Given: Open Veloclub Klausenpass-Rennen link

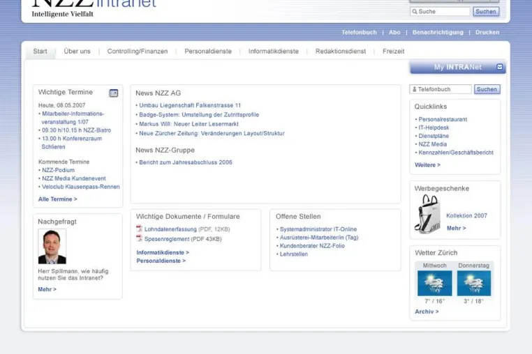Looking at the screenshot, I should click(x=81, y=187).
